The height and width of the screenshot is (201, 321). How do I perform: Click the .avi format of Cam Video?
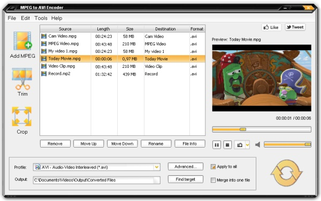pos(194,36)
